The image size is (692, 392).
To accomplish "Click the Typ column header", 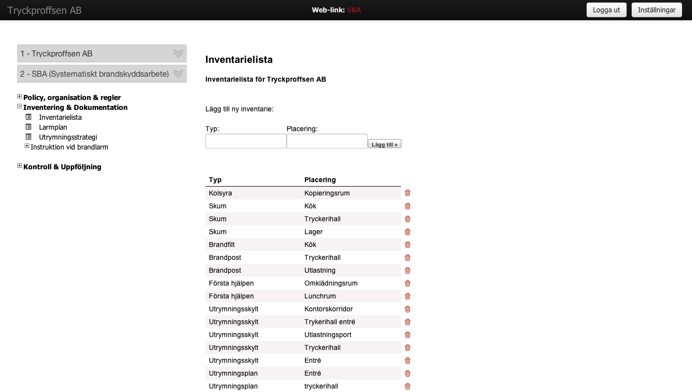I will pyautogui.click(x=215, y=180).
